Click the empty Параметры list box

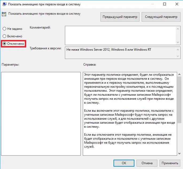[x=41, y=114]
